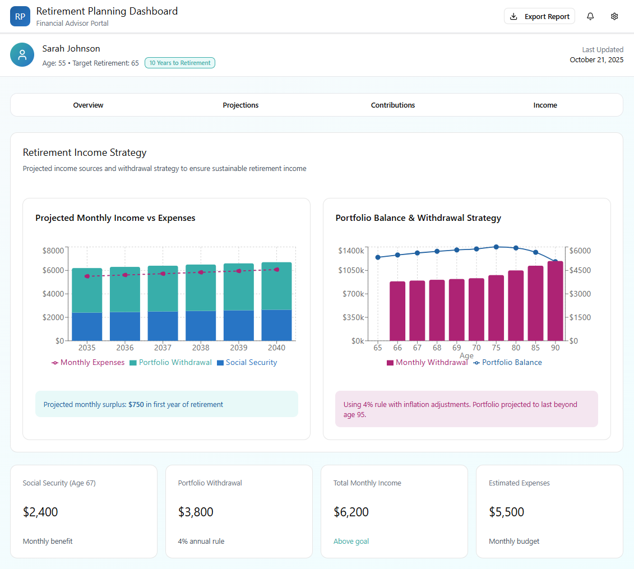Toggle the Social Security series in the legend
Viewport: 634px width, 569px height.
247,362
